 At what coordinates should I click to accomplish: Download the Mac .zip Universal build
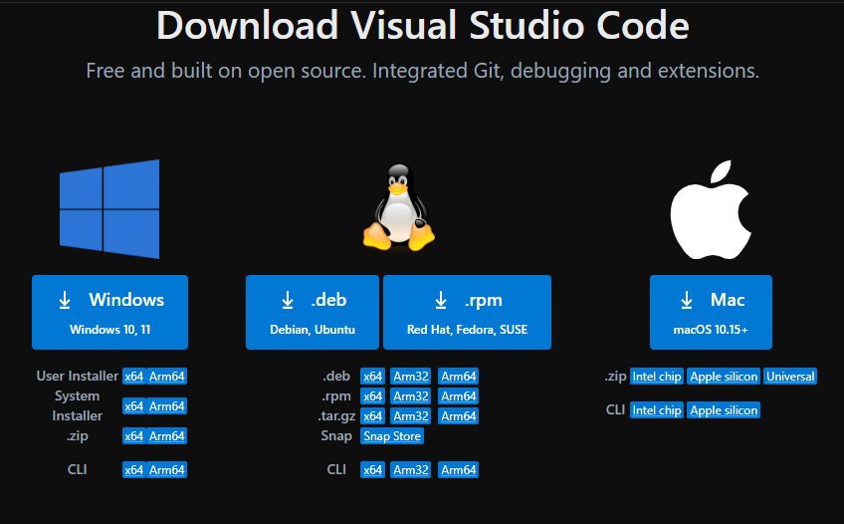[790, 377]
